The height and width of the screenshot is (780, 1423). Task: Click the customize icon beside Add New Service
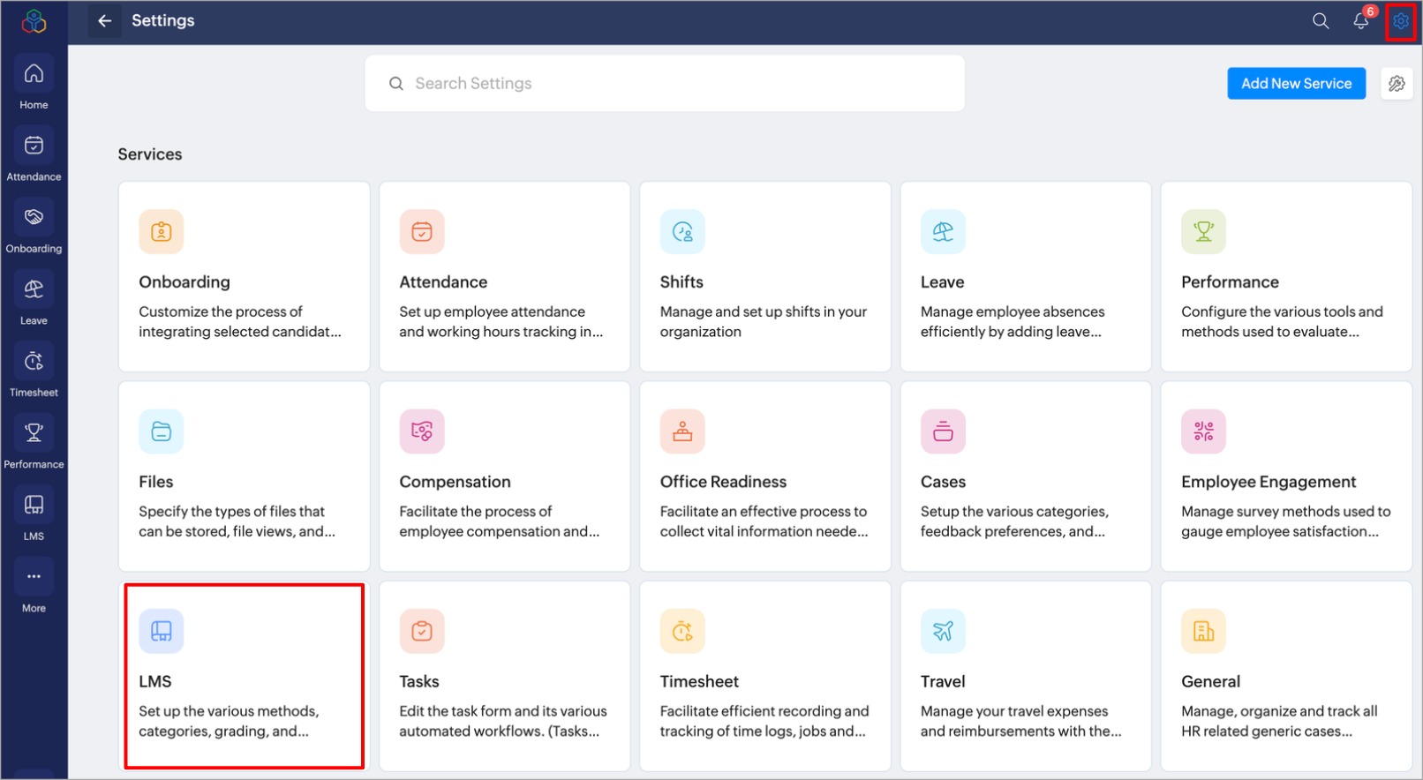[1397, 84]
